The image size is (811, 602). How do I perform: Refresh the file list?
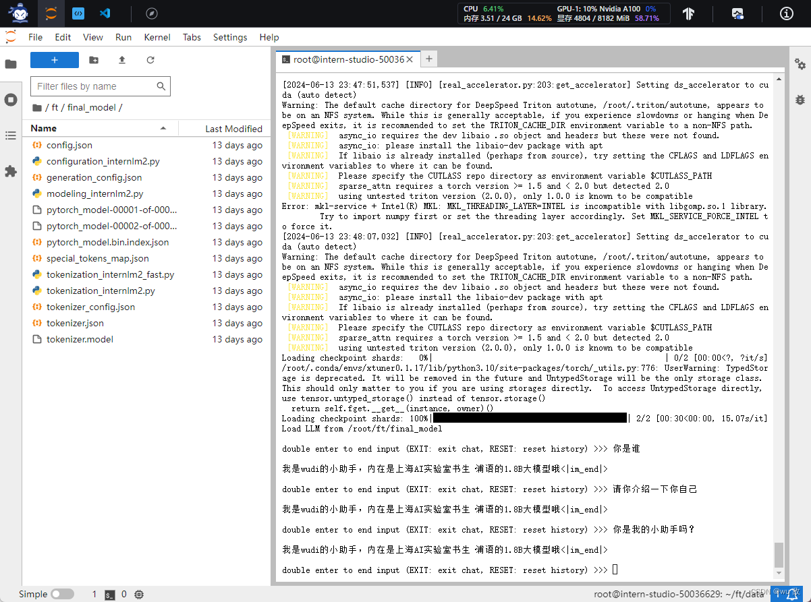(x=150, y=60)
